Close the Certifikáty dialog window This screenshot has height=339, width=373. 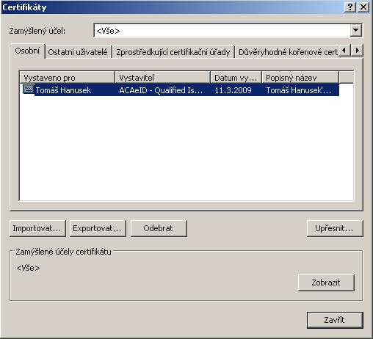click(x=363, y=7)
